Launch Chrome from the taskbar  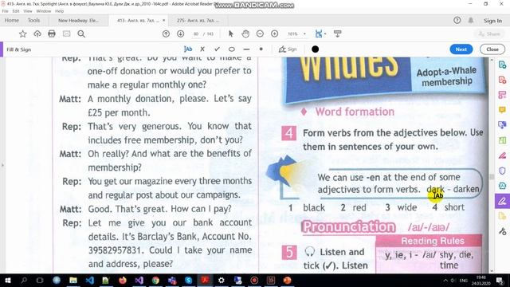(155, 280)
